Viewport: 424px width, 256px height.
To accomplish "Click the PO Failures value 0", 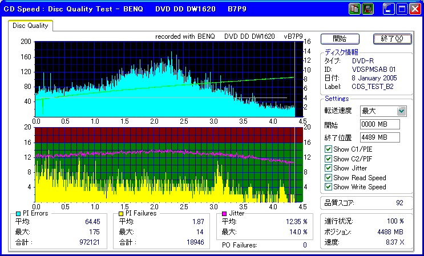I will (x=305, y=245).
